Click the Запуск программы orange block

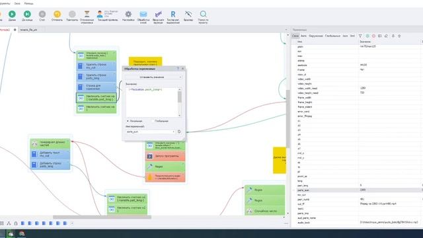click(x=165, y=156)
